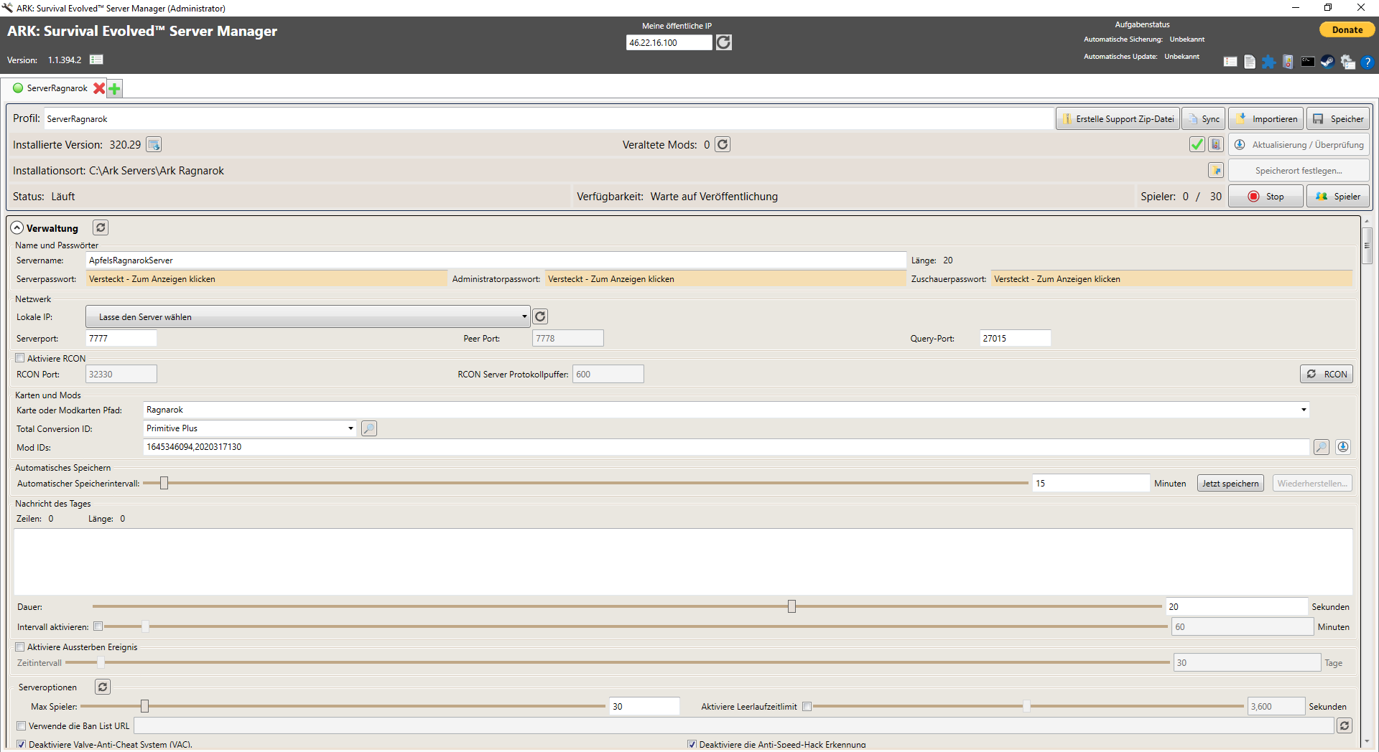The image size is (1379, 752).
Task: Toggle Aktiviere Leerlaufzeitlimit checkbox
Action: (807, 707)
